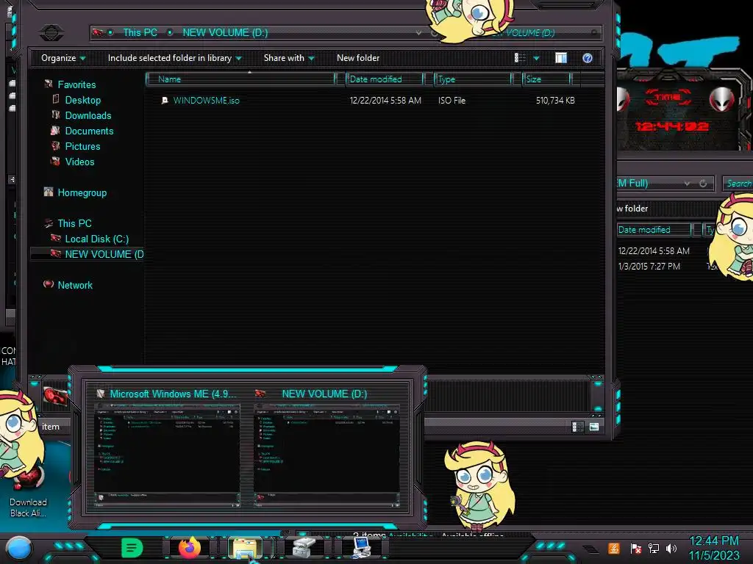
Task: Click the date 12/22/2014 5:58 AM of WINDOWSME.iso
Action: click(385, 100)
